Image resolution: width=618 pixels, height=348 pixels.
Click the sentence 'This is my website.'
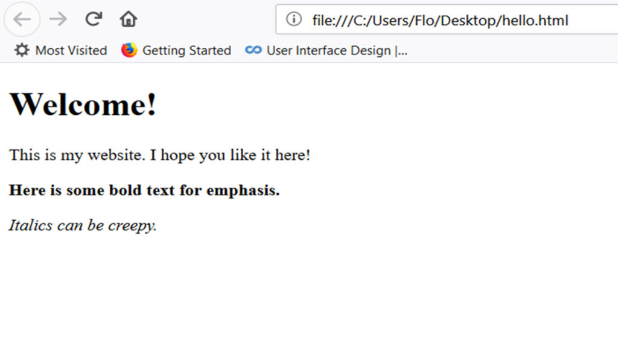77,155
